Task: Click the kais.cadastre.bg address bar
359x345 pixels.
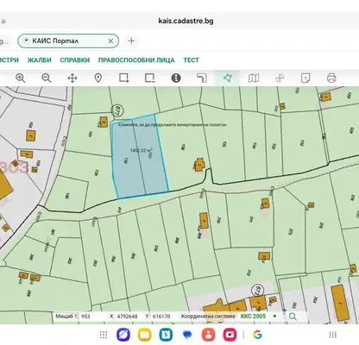Action: click(186, 21)
